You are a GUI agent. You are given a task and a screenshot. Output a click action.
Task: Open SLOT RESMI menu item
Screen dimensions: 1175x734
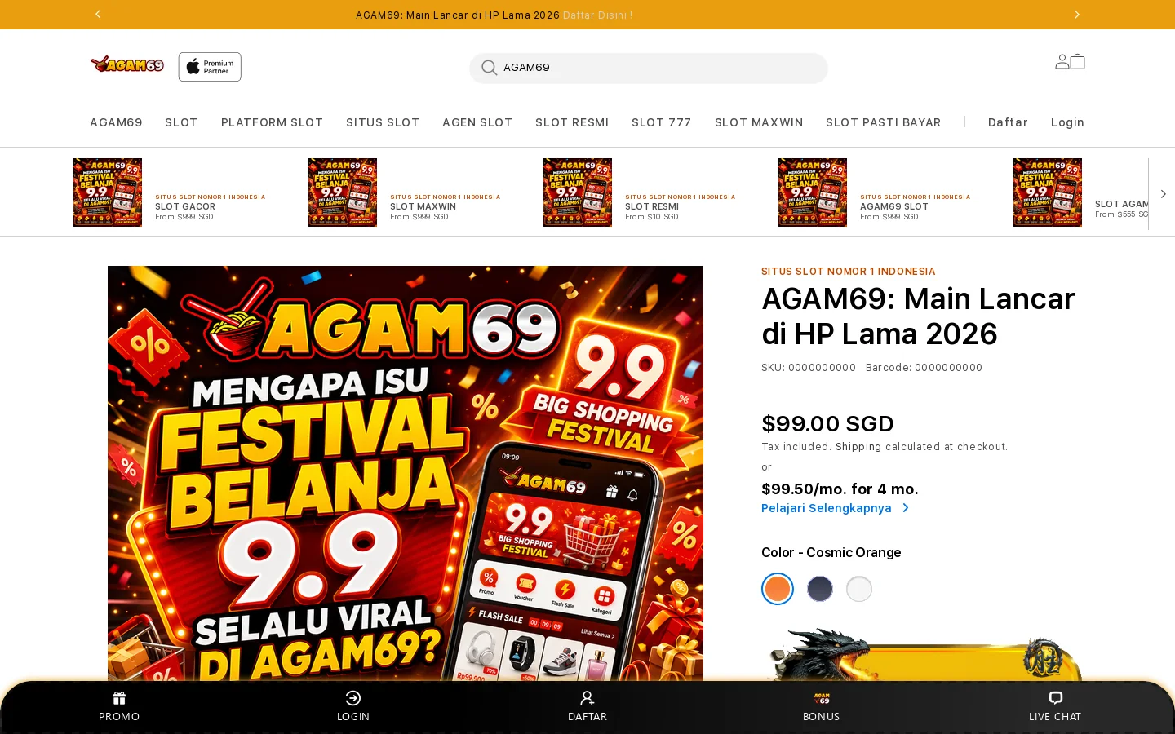tap(572, 122)
